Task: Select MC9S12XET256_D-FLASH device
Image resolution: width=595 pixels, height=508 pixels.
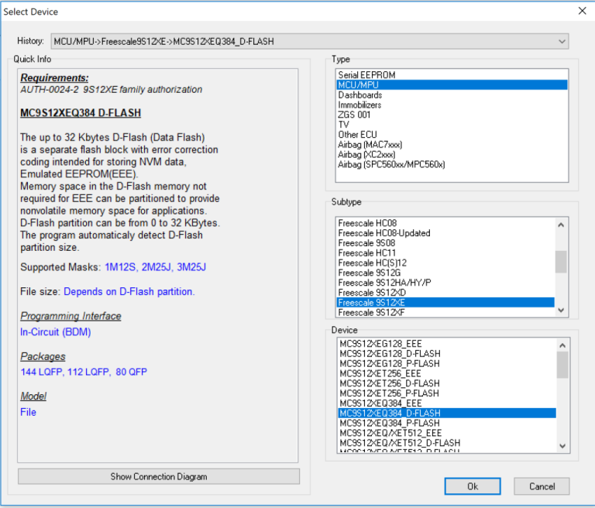Action: [446, 383]
